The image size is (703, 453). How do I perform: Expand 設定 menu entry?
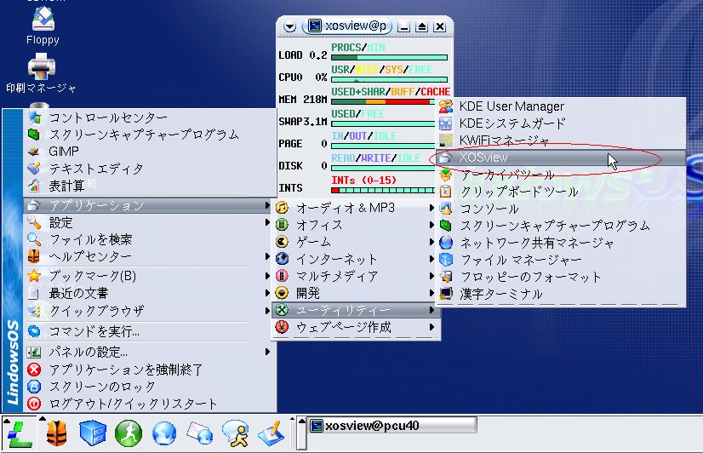coord(149,222)
